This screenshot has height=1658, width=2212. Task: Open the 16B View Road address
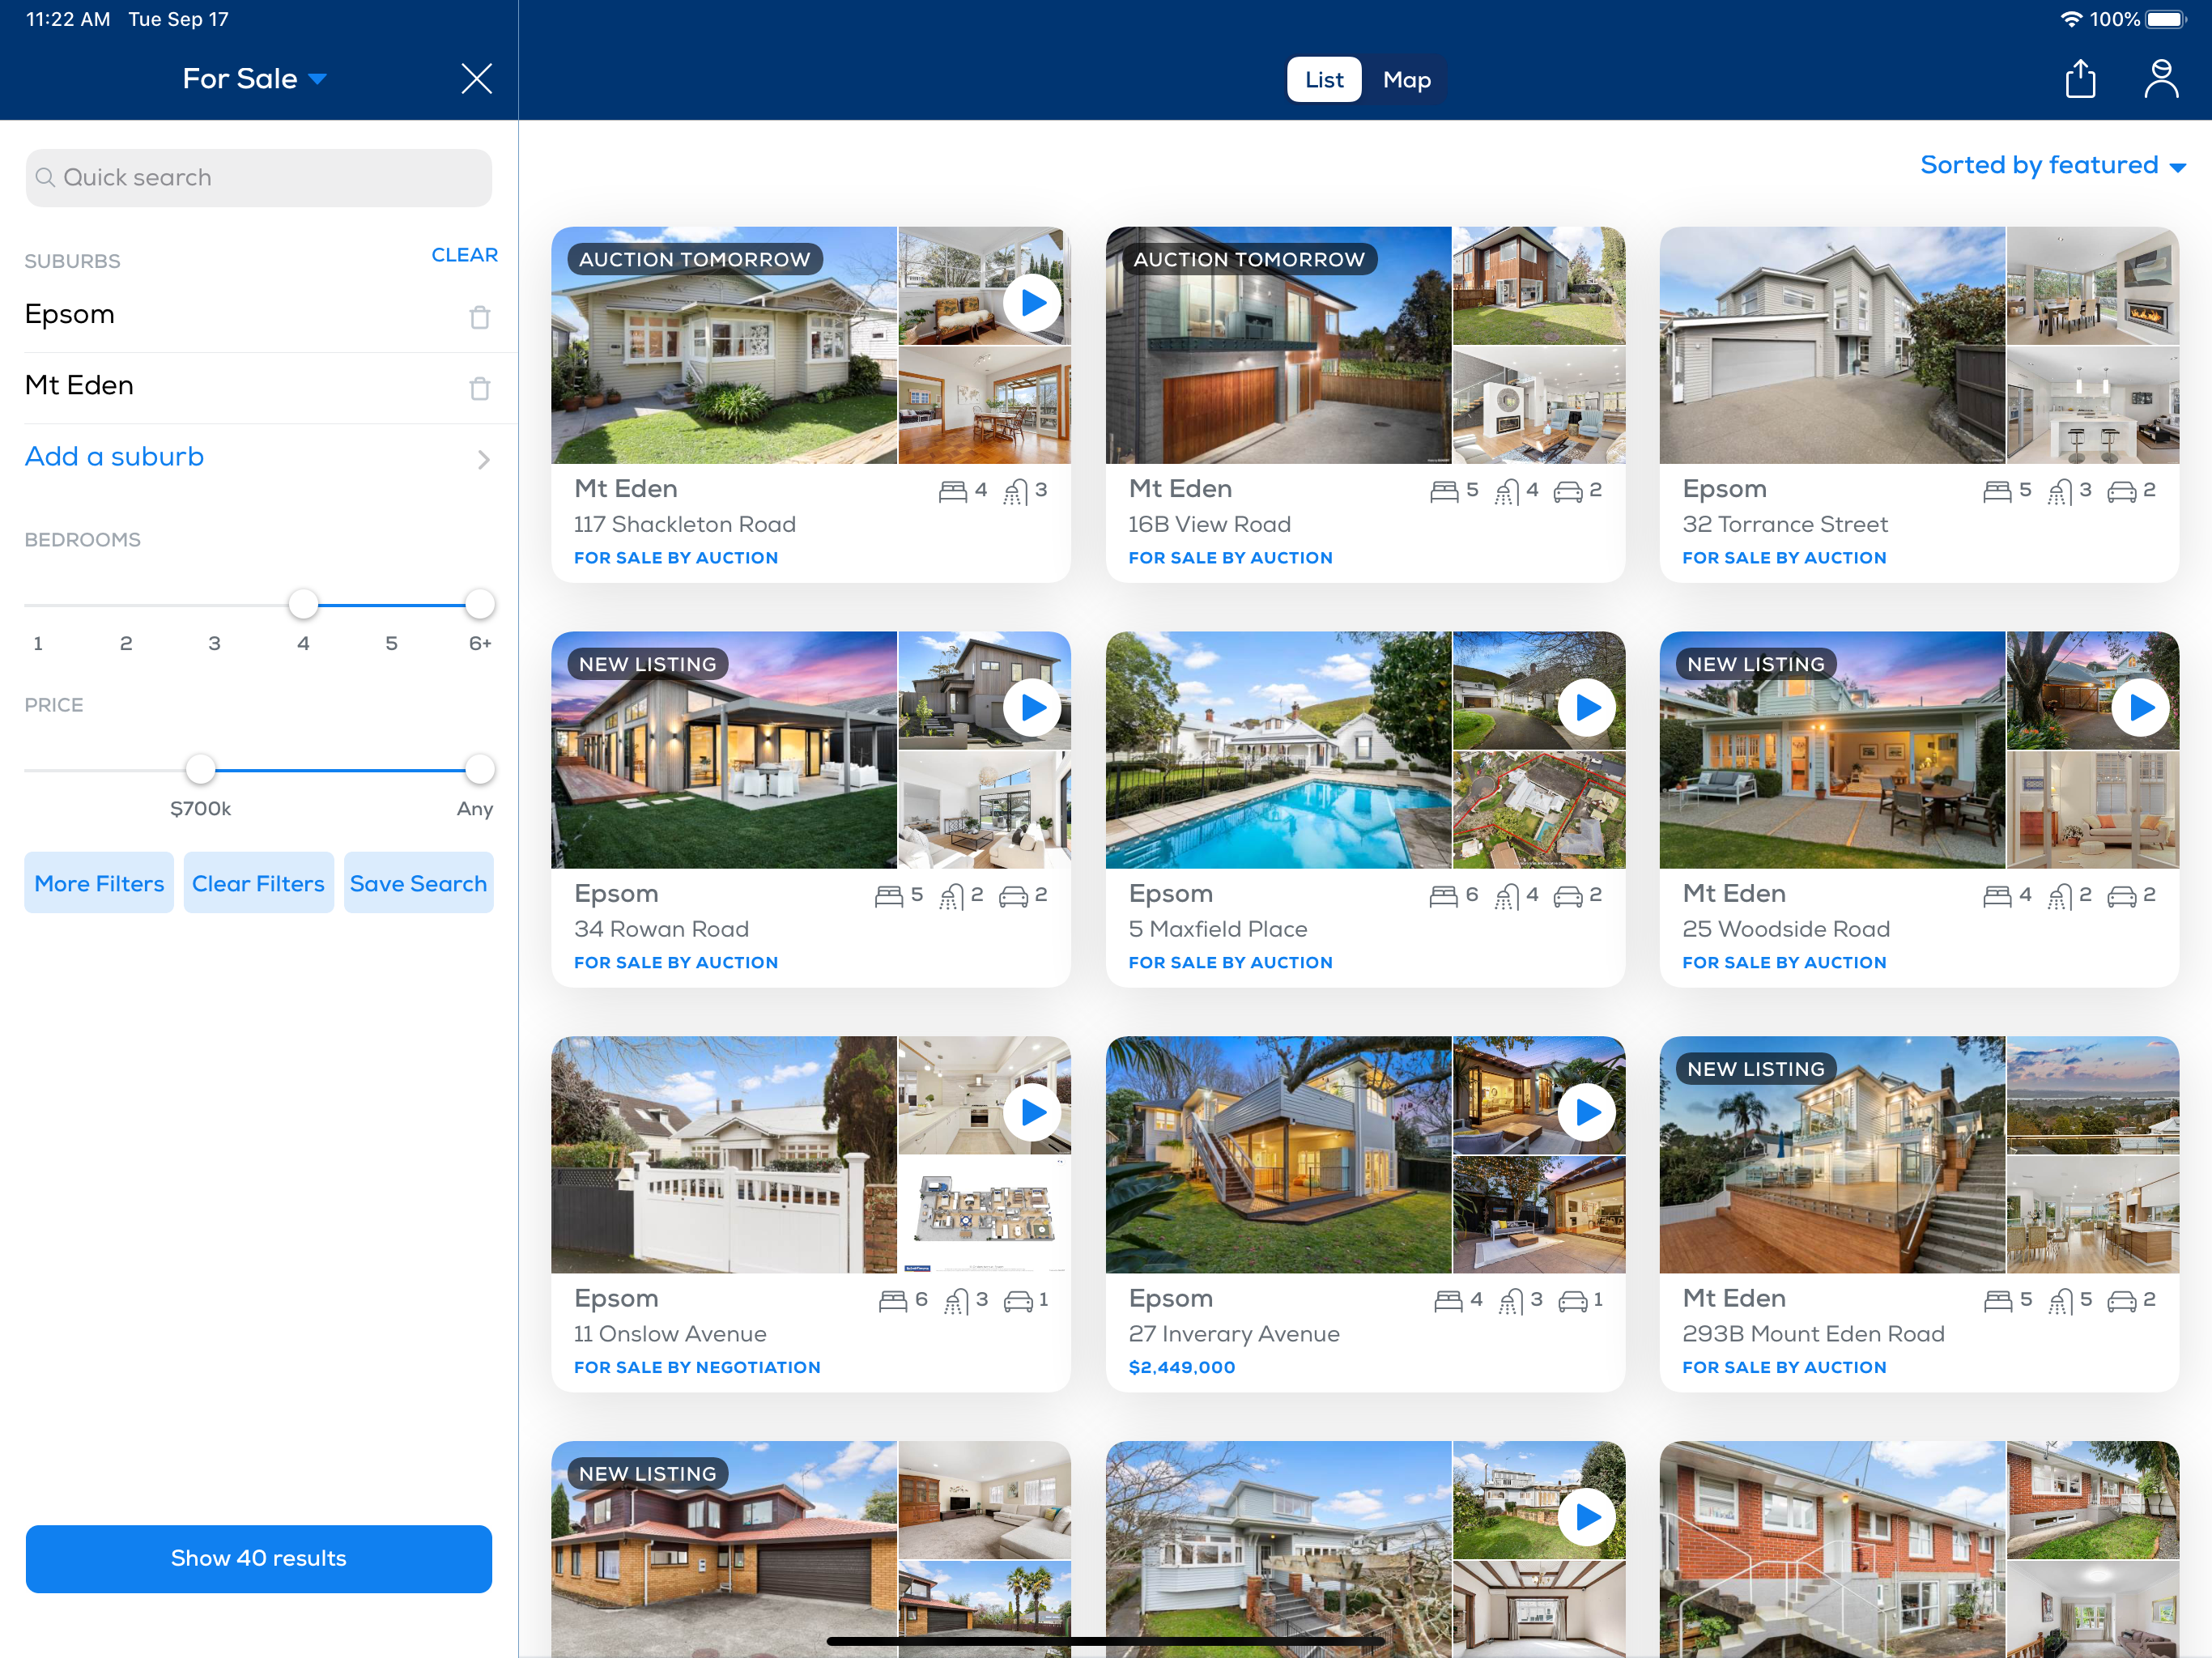[1209, 524]
